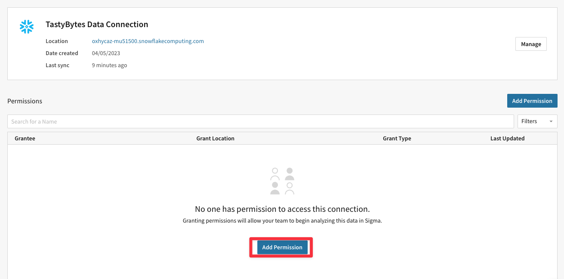564x279 pixels.
Task: Click the No one has permission message
Action: (x=282, y=209)
